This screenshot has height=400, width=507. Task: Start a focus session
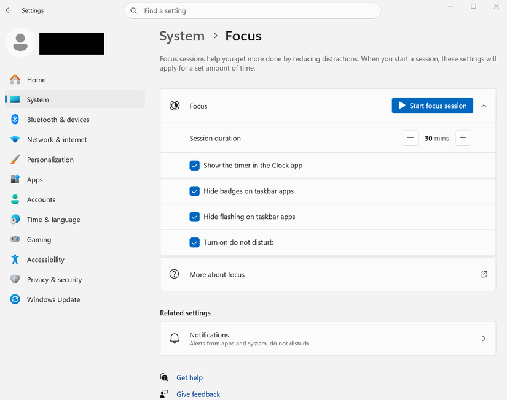(x=432, y=106)
